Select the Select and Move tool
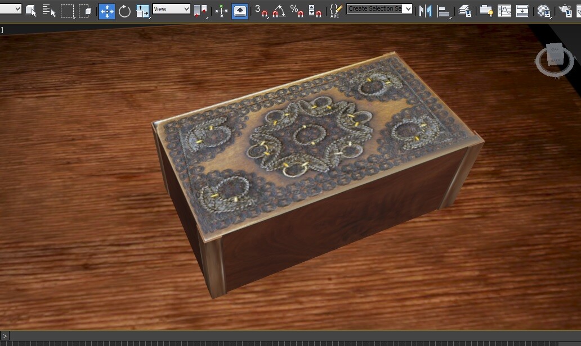Screen dimensions: 581x346 point(106,10)
